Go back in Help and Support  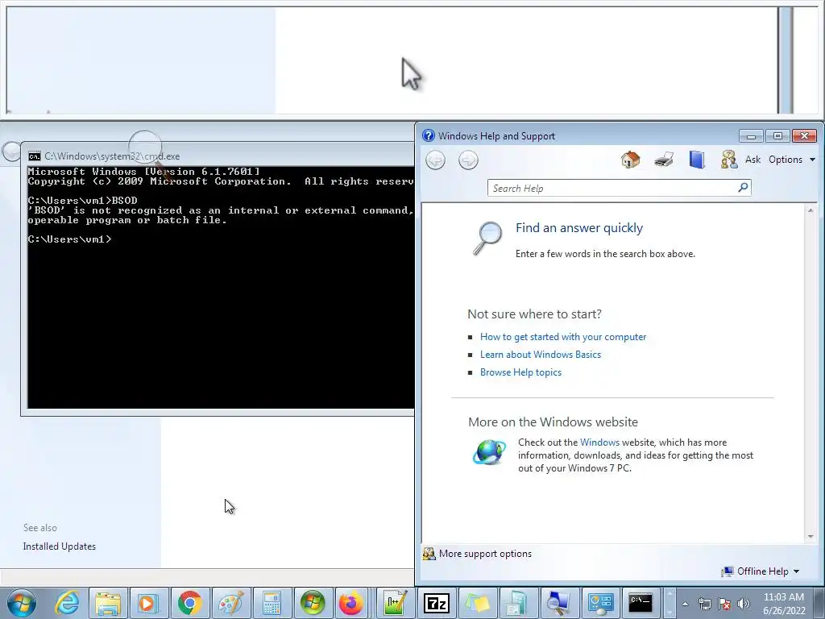click(436, 160)
